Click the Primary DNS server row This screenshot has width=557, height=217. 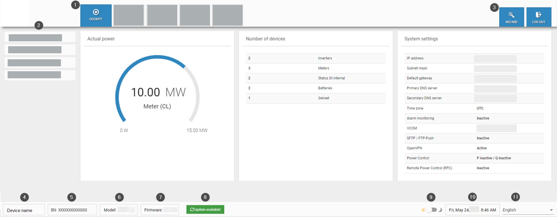click(474, 88)
